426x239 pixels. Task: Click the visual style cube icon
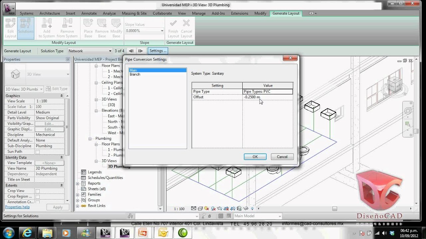(200, 208)
